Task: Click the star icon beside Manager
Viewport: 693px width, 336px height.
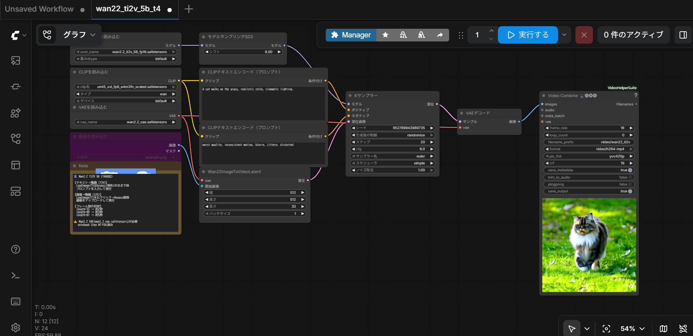Action: (385, 35)
